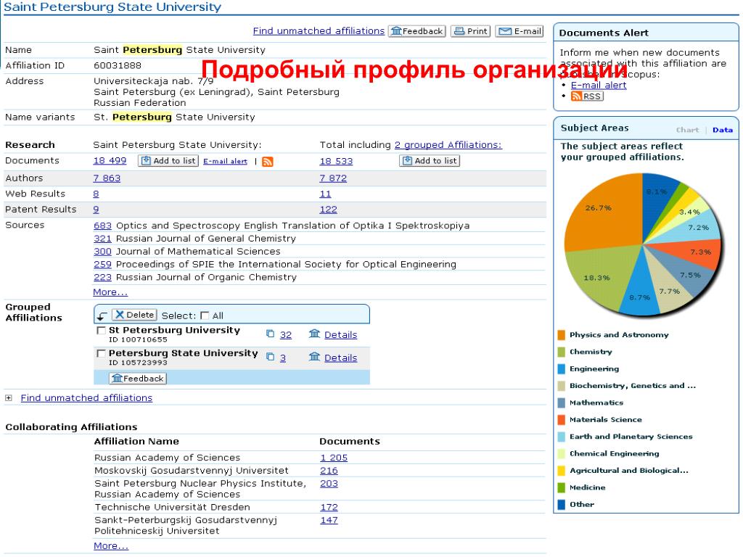
Task: Open 259 Proceedings of SPIE documents
Action: (x=102, y=264)
